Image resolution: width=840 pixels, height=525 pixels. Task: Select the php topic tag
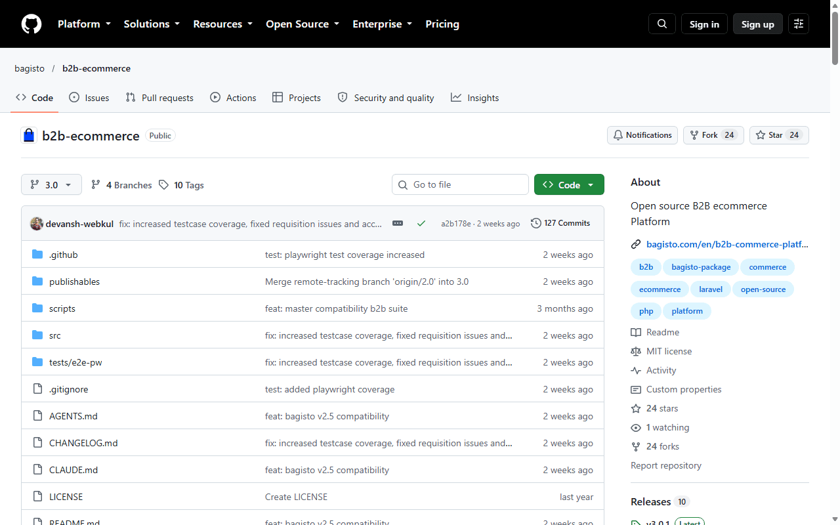coord(646,311)
